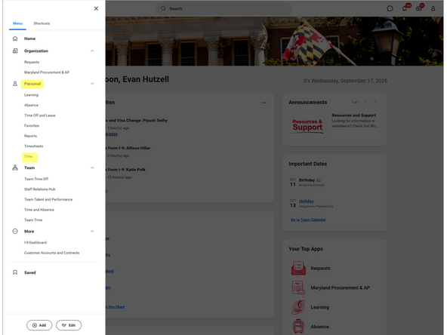Screen dimensions: 447x335
Task: Open the chat assistant icon
Action: (x=390, y=8)
